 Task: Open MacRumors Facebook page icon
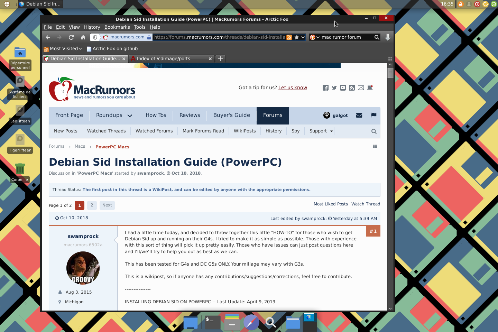tap(325, 88)
